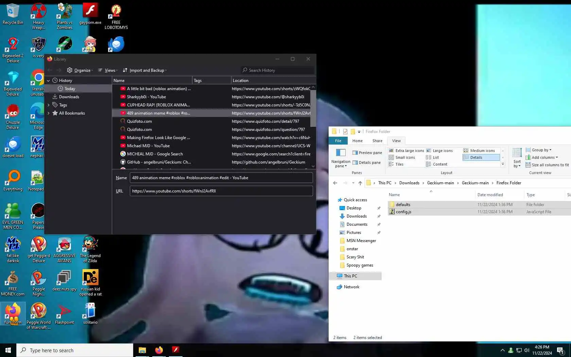This screenshot has height=357, width=571.
Task: Open the Group by dropdown
Action: 538,150
